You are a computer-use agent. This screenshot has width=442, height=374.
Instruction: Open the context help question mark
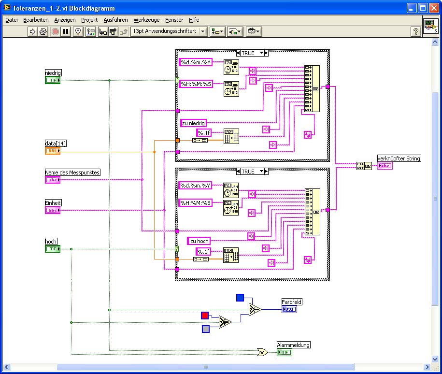(415, 31)
